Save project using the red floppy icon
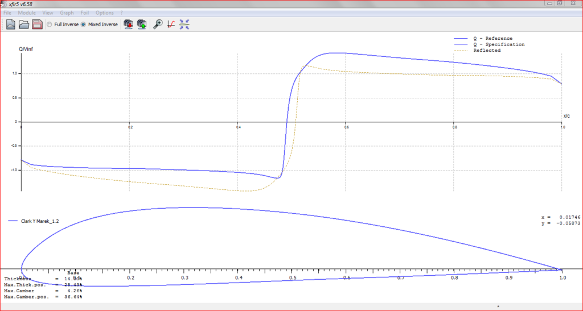Screen dimensions: 583x311 tap(38, 24)
